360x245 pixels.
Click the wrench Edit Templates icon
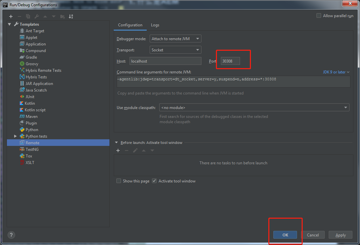[x=37, y=16]
